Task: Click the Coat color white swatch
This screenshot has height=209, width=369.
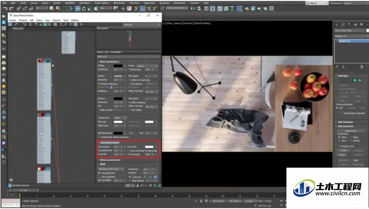Action: [x=149, y=147]
